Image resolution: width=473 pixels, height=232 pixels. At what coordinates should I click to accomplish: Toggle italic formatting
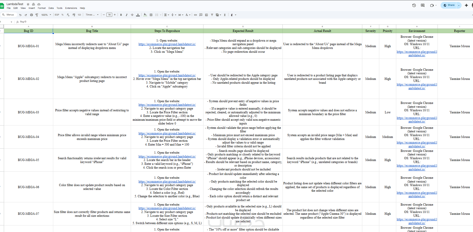126,15
